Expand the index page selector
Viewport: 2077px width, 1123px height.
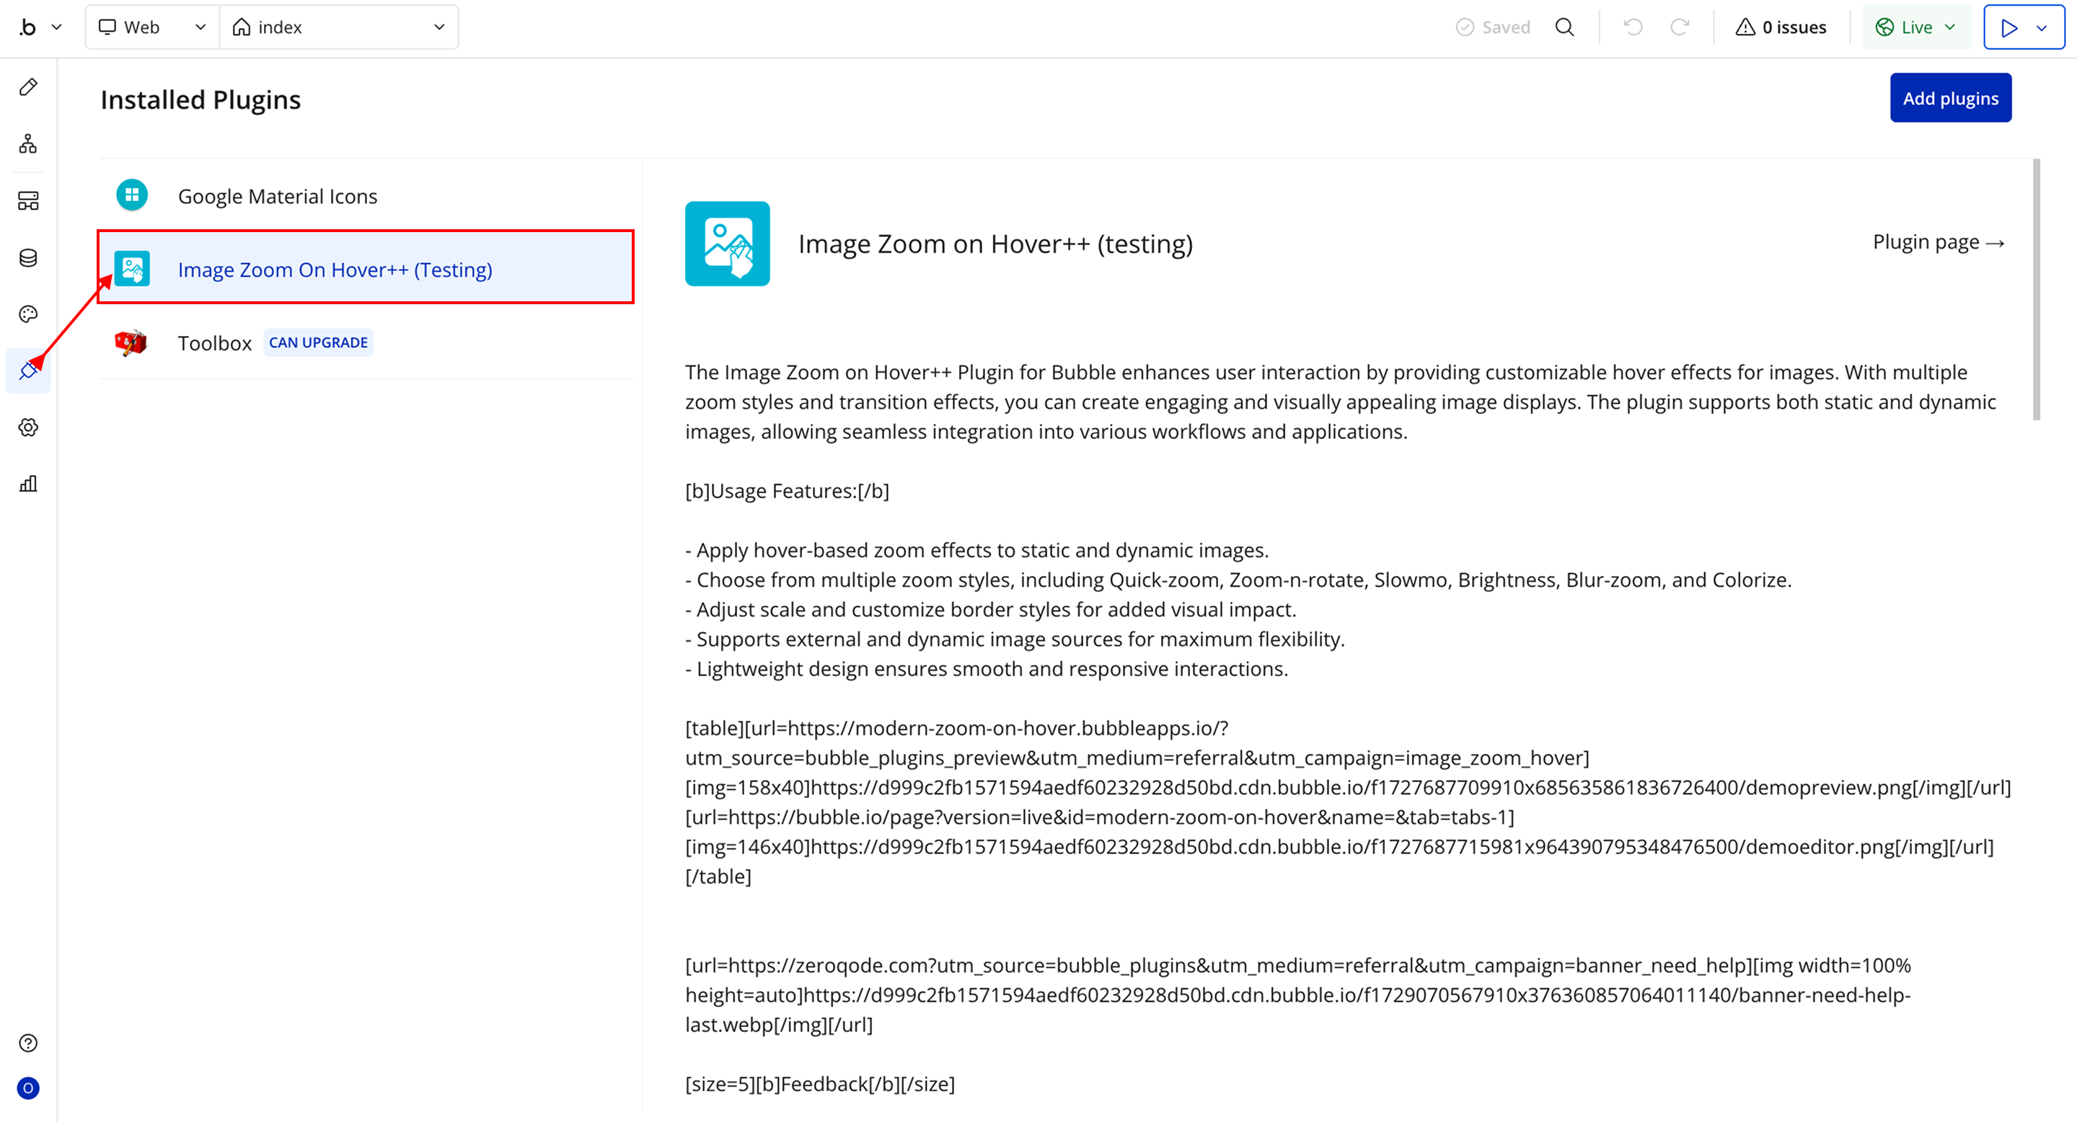pos(339,27)
